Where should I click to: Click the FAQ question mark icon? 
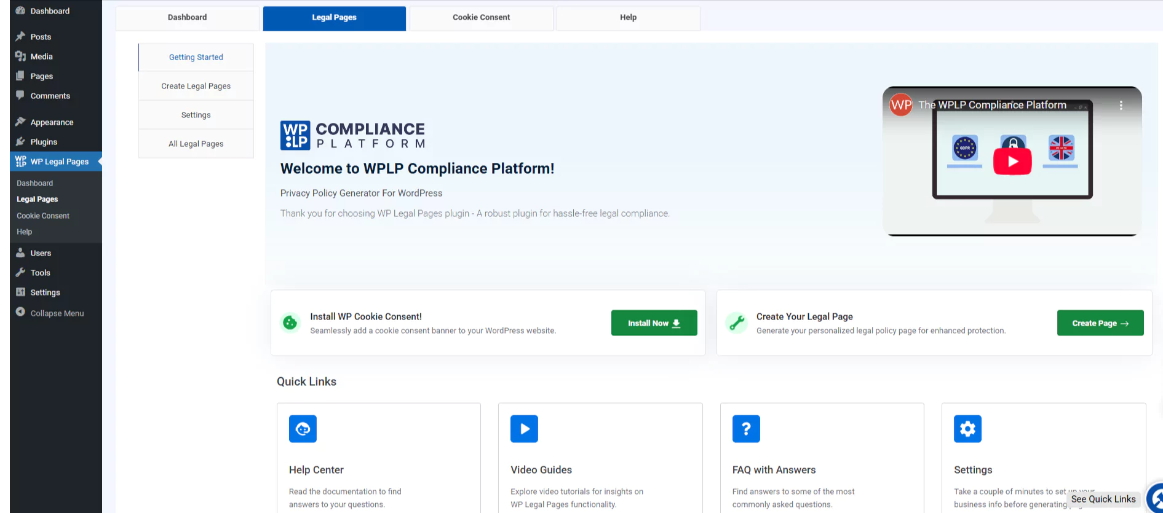click(x=746, y=429)
